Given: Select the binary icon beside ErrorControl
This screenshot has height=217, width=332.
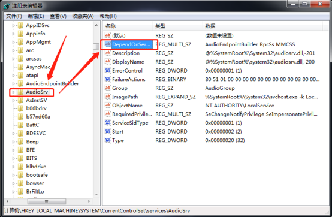Looking at the screenshot, I should (108, 70).
